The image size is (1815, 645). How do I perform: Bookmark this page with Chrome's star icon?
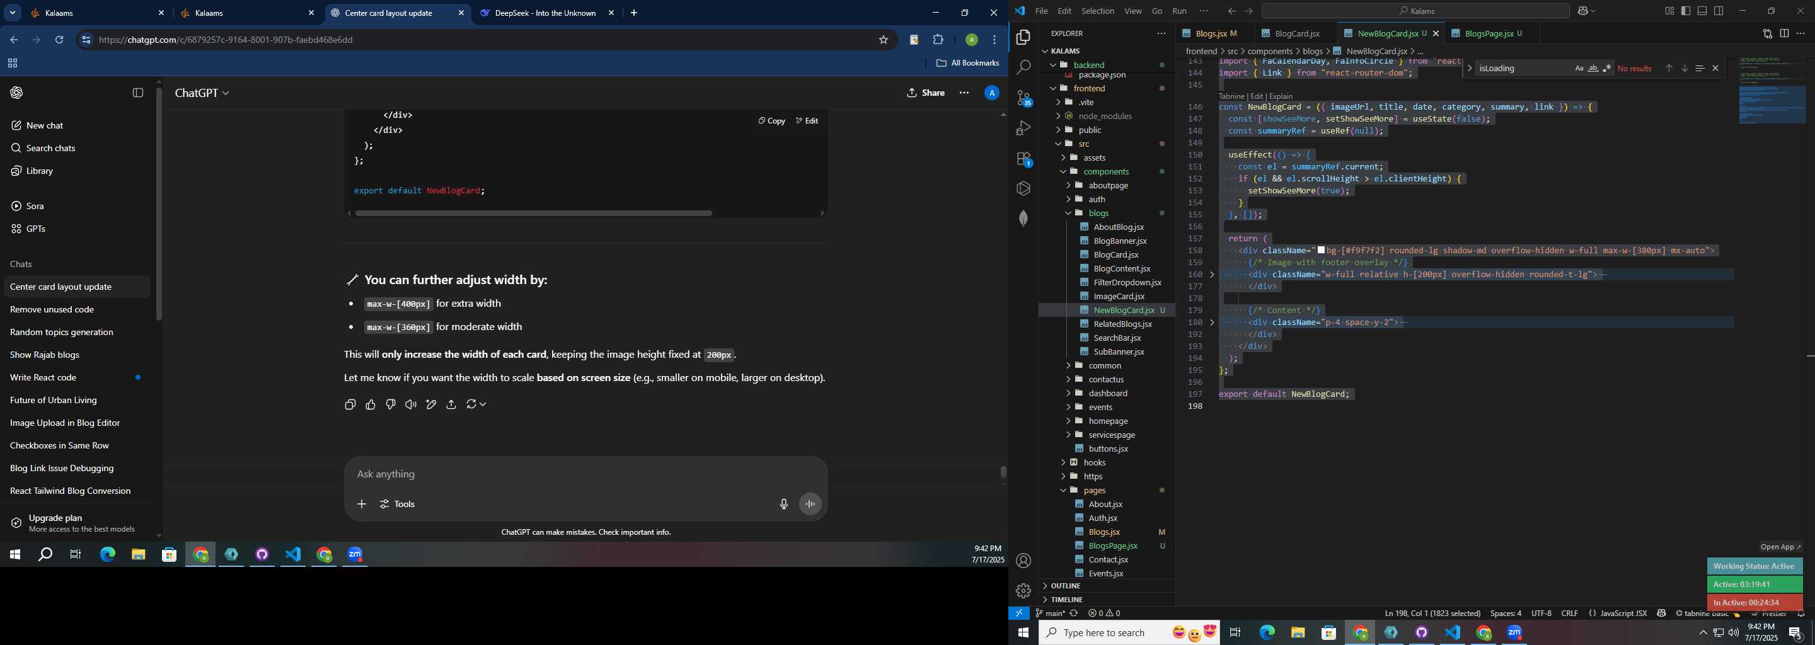click(x=884, y=40)
